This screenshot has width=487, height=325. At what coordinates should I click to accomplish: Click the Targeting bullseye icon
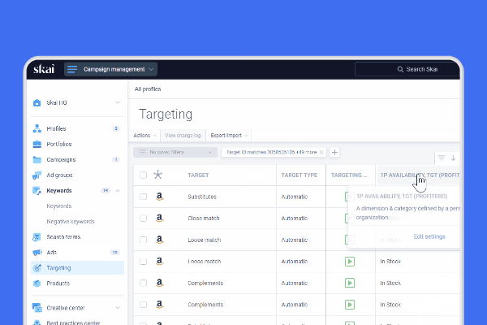coord(37,268)
